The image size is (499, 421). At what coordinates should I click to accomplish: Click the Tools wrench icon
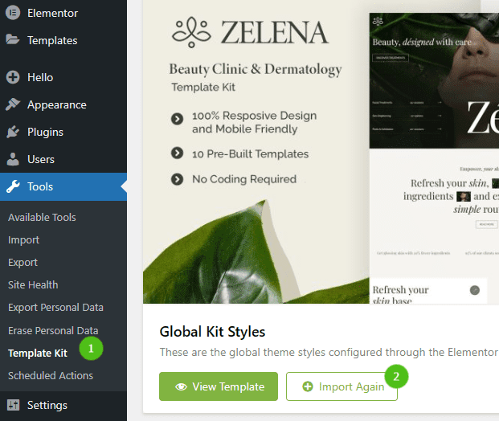click(13, 186)
